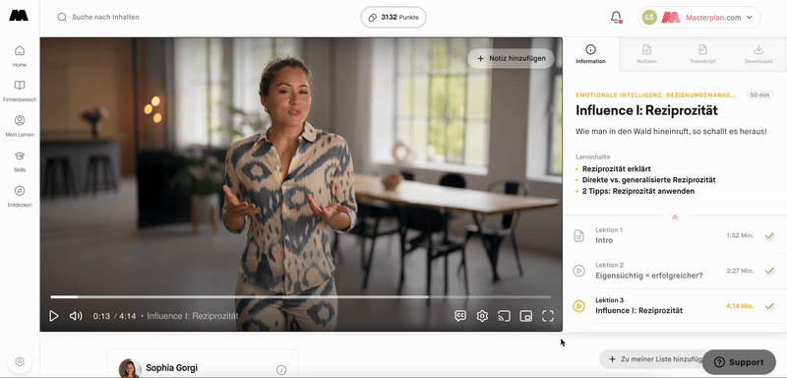Click the bullet 'Reziprozität erklärt'

pos(617,168)
